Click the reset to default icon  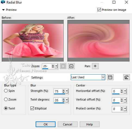pyautogui.click(x=127, y=77)
